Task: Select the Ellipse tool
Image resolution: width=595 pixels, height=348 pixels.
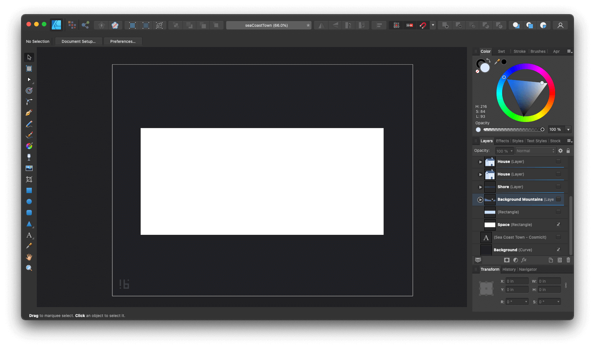Action: pos(29,201)
